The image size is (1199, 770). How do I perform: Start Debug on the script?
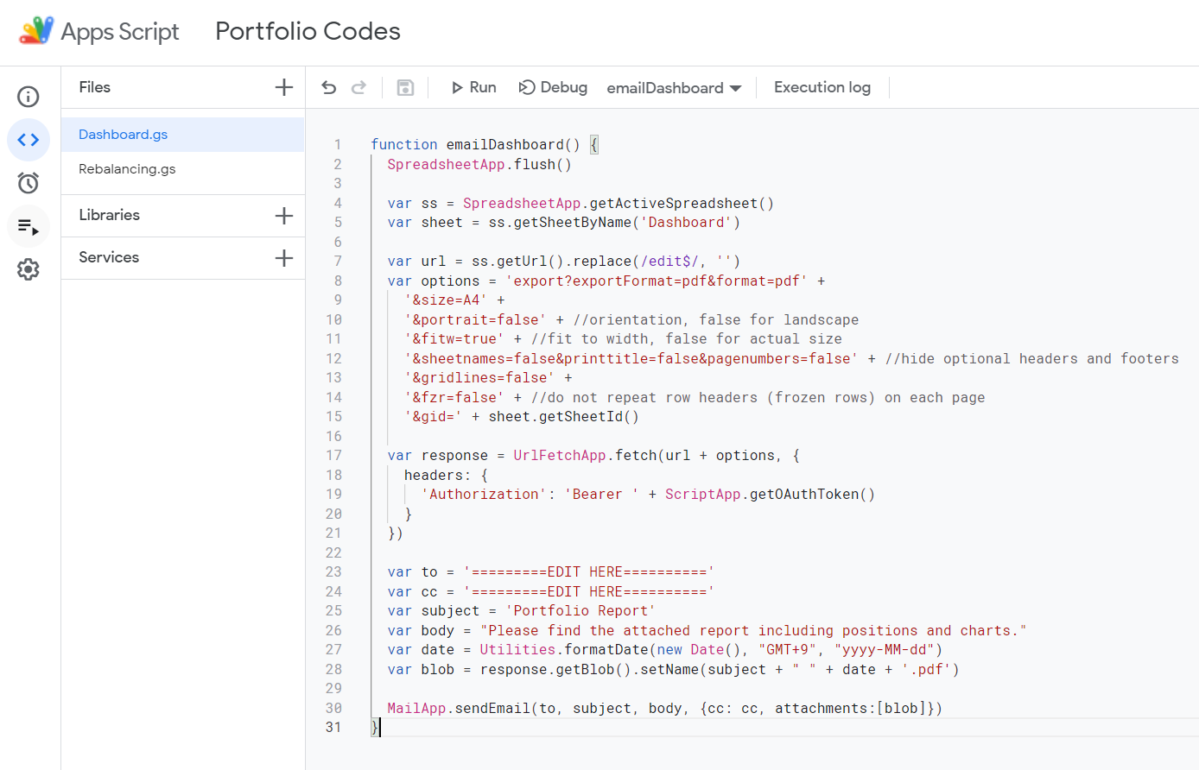[553, 87]
